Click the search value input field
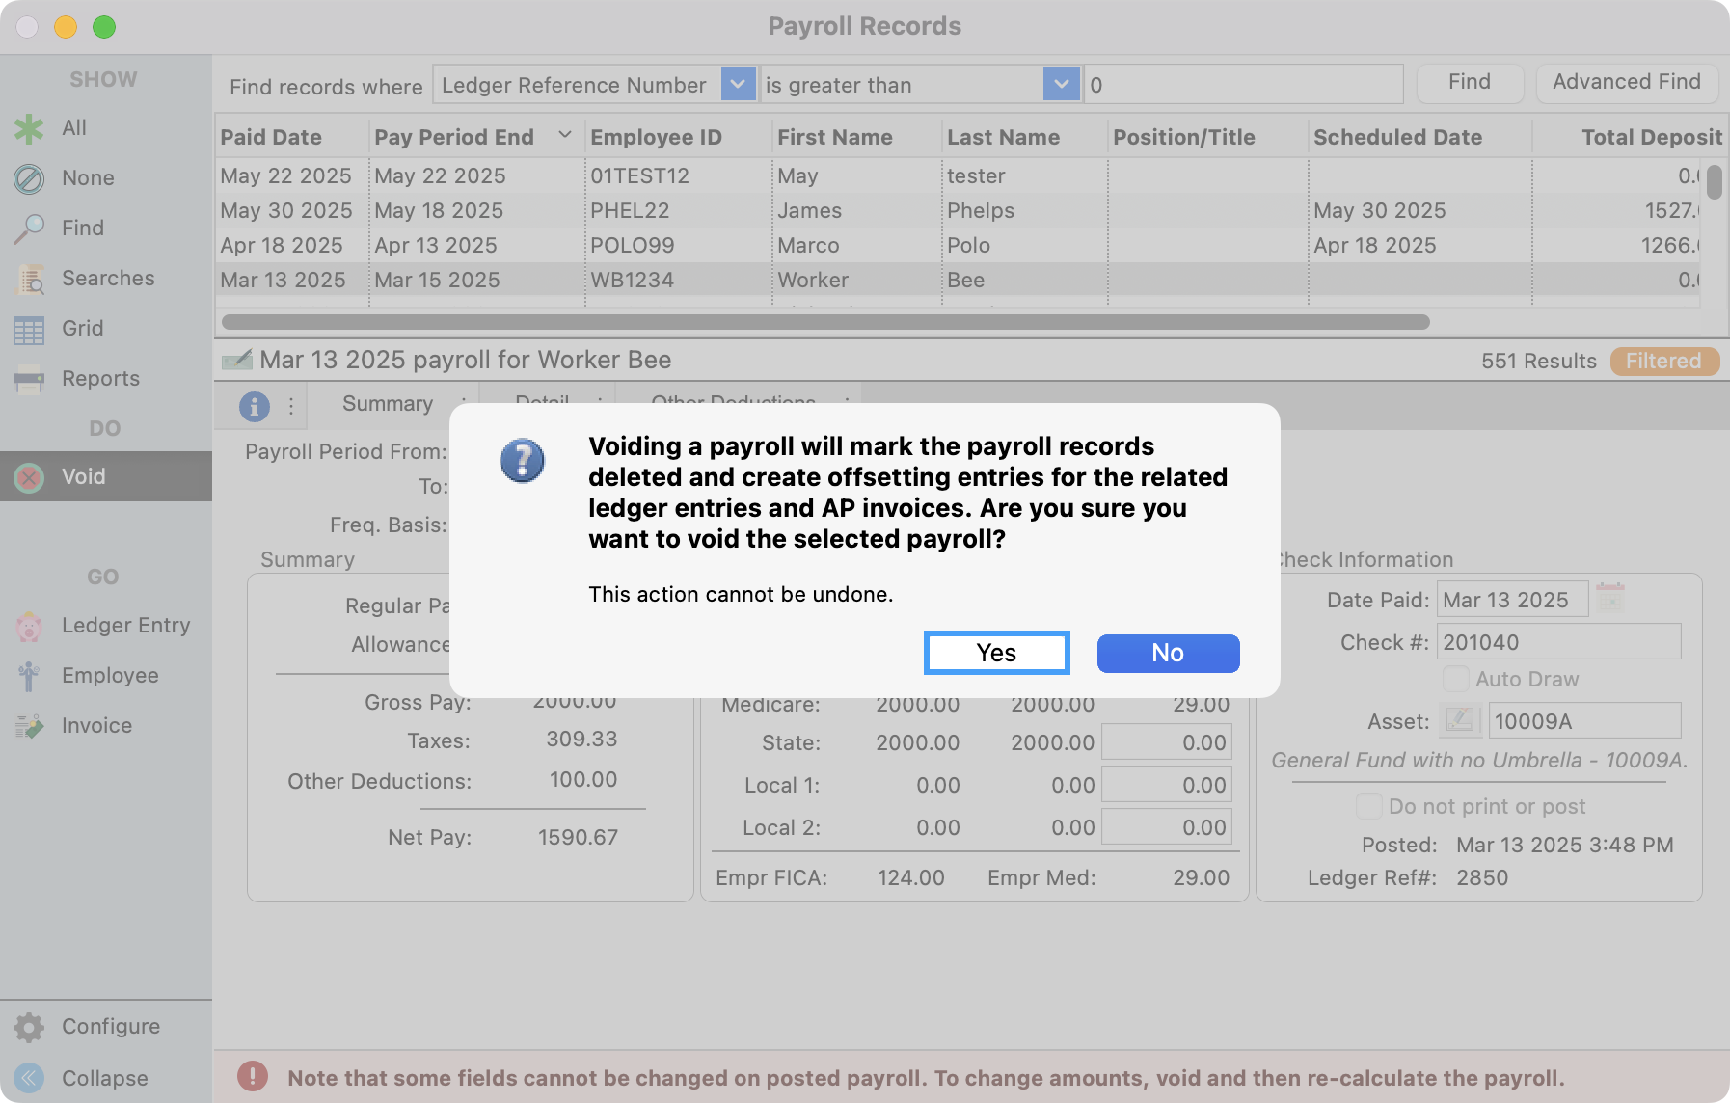 click(x=1243, y=84)
